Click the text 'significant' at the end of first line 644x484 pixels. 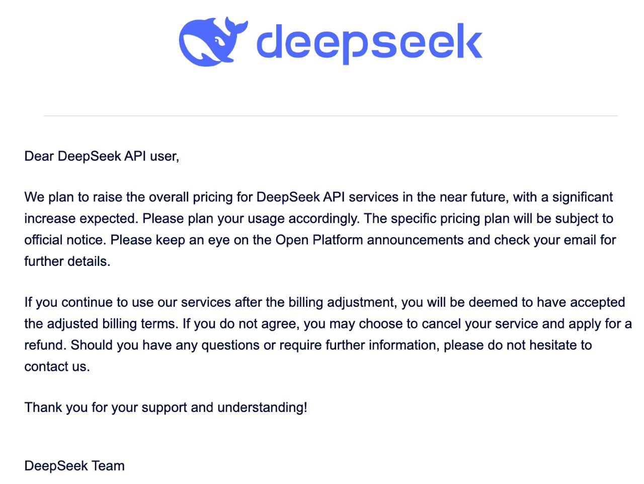(583, 197)
